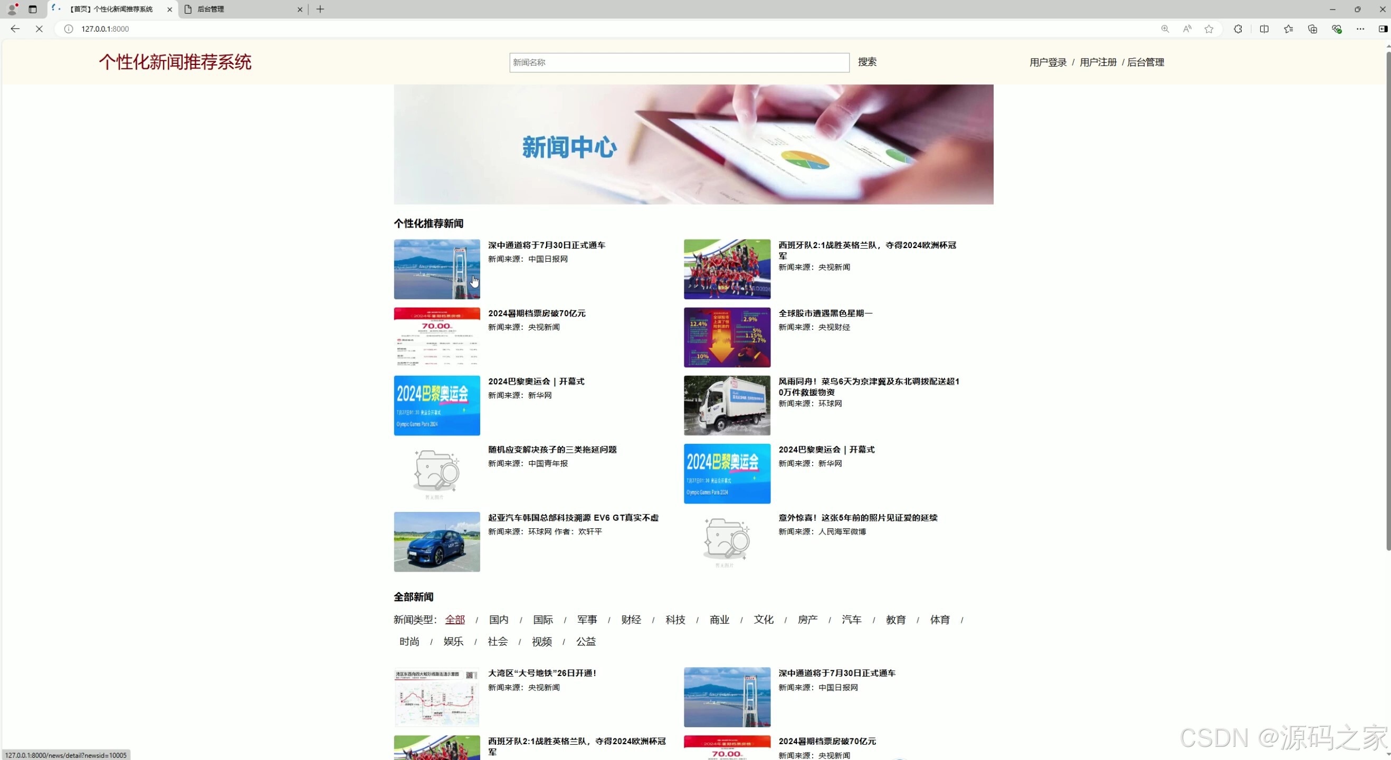Click the news name search field
1391x760 pixels.
pos(678,62)
